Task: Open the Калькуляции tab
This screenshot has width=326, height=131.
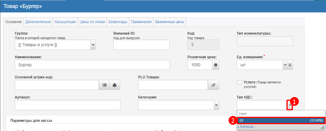Action: click(x=65, y=22)
